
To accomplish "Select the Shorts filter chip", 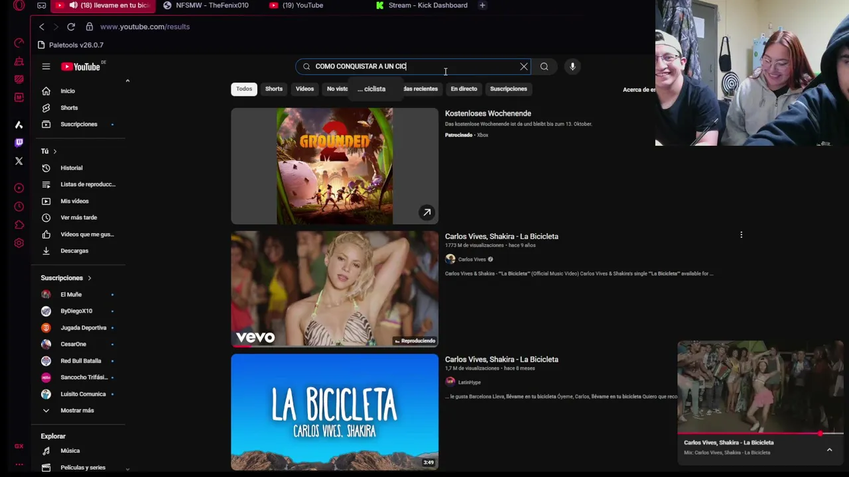I will [x=274, y=89].
